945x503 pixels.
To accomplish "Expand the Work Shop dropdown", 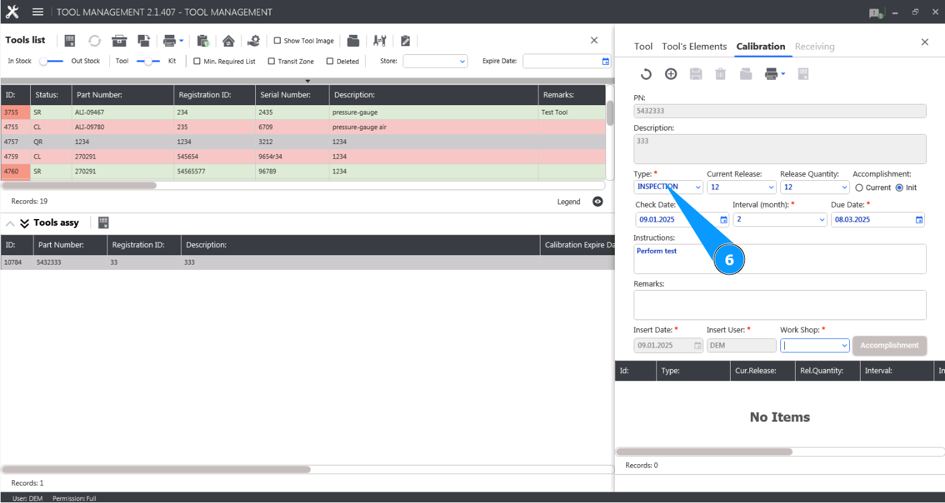I will (815, 346).
